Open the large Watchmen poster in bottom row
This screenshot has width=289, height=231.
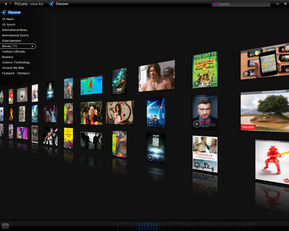119,144
